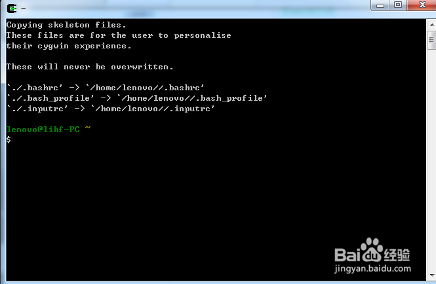The width and height of the screenshot is (436, 284).
Task: Click the 'Copying skeleton files.' line
Action: pyautogui.click(x=66, y=25)
